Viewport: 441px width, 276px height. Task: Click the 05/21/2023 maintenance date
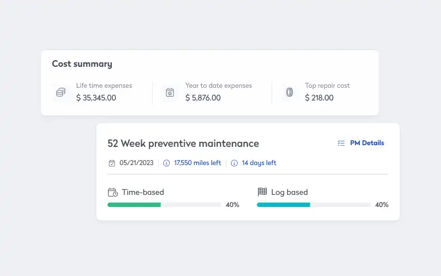[x=137, y=163]
